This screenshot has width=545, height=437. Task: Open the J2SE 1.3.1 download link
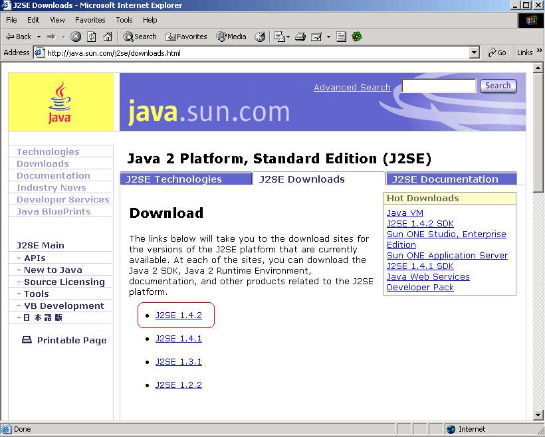[x=179, y=361]
